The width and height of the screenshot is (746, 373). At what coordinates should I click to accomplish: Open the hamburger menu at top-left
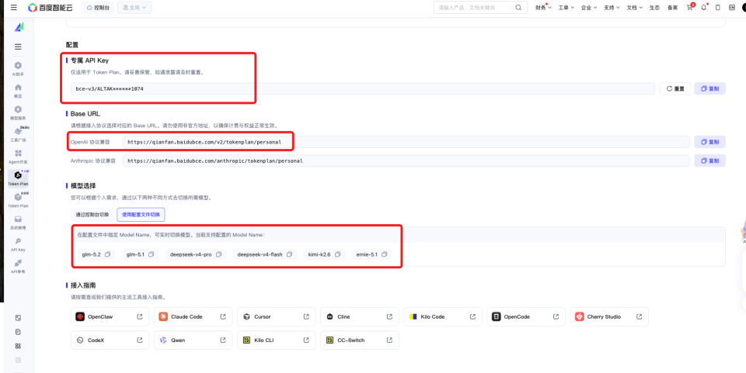pos(13,8)
